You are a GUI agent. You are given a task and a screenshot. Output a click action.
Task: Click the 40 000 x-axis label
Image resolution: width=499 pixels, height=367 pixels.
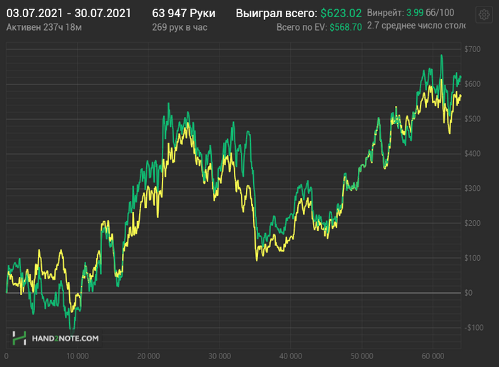click(x=291, y=356)
